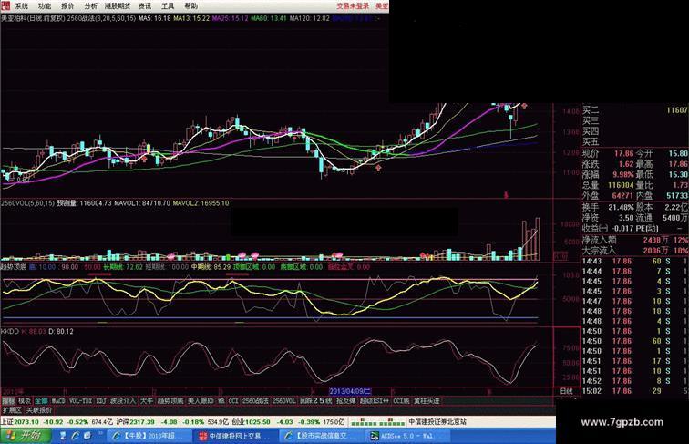Click the 2013/04/09 date marker
Image resolution: width=689 pixels, height=444 pixels.
tap(351, 391)
